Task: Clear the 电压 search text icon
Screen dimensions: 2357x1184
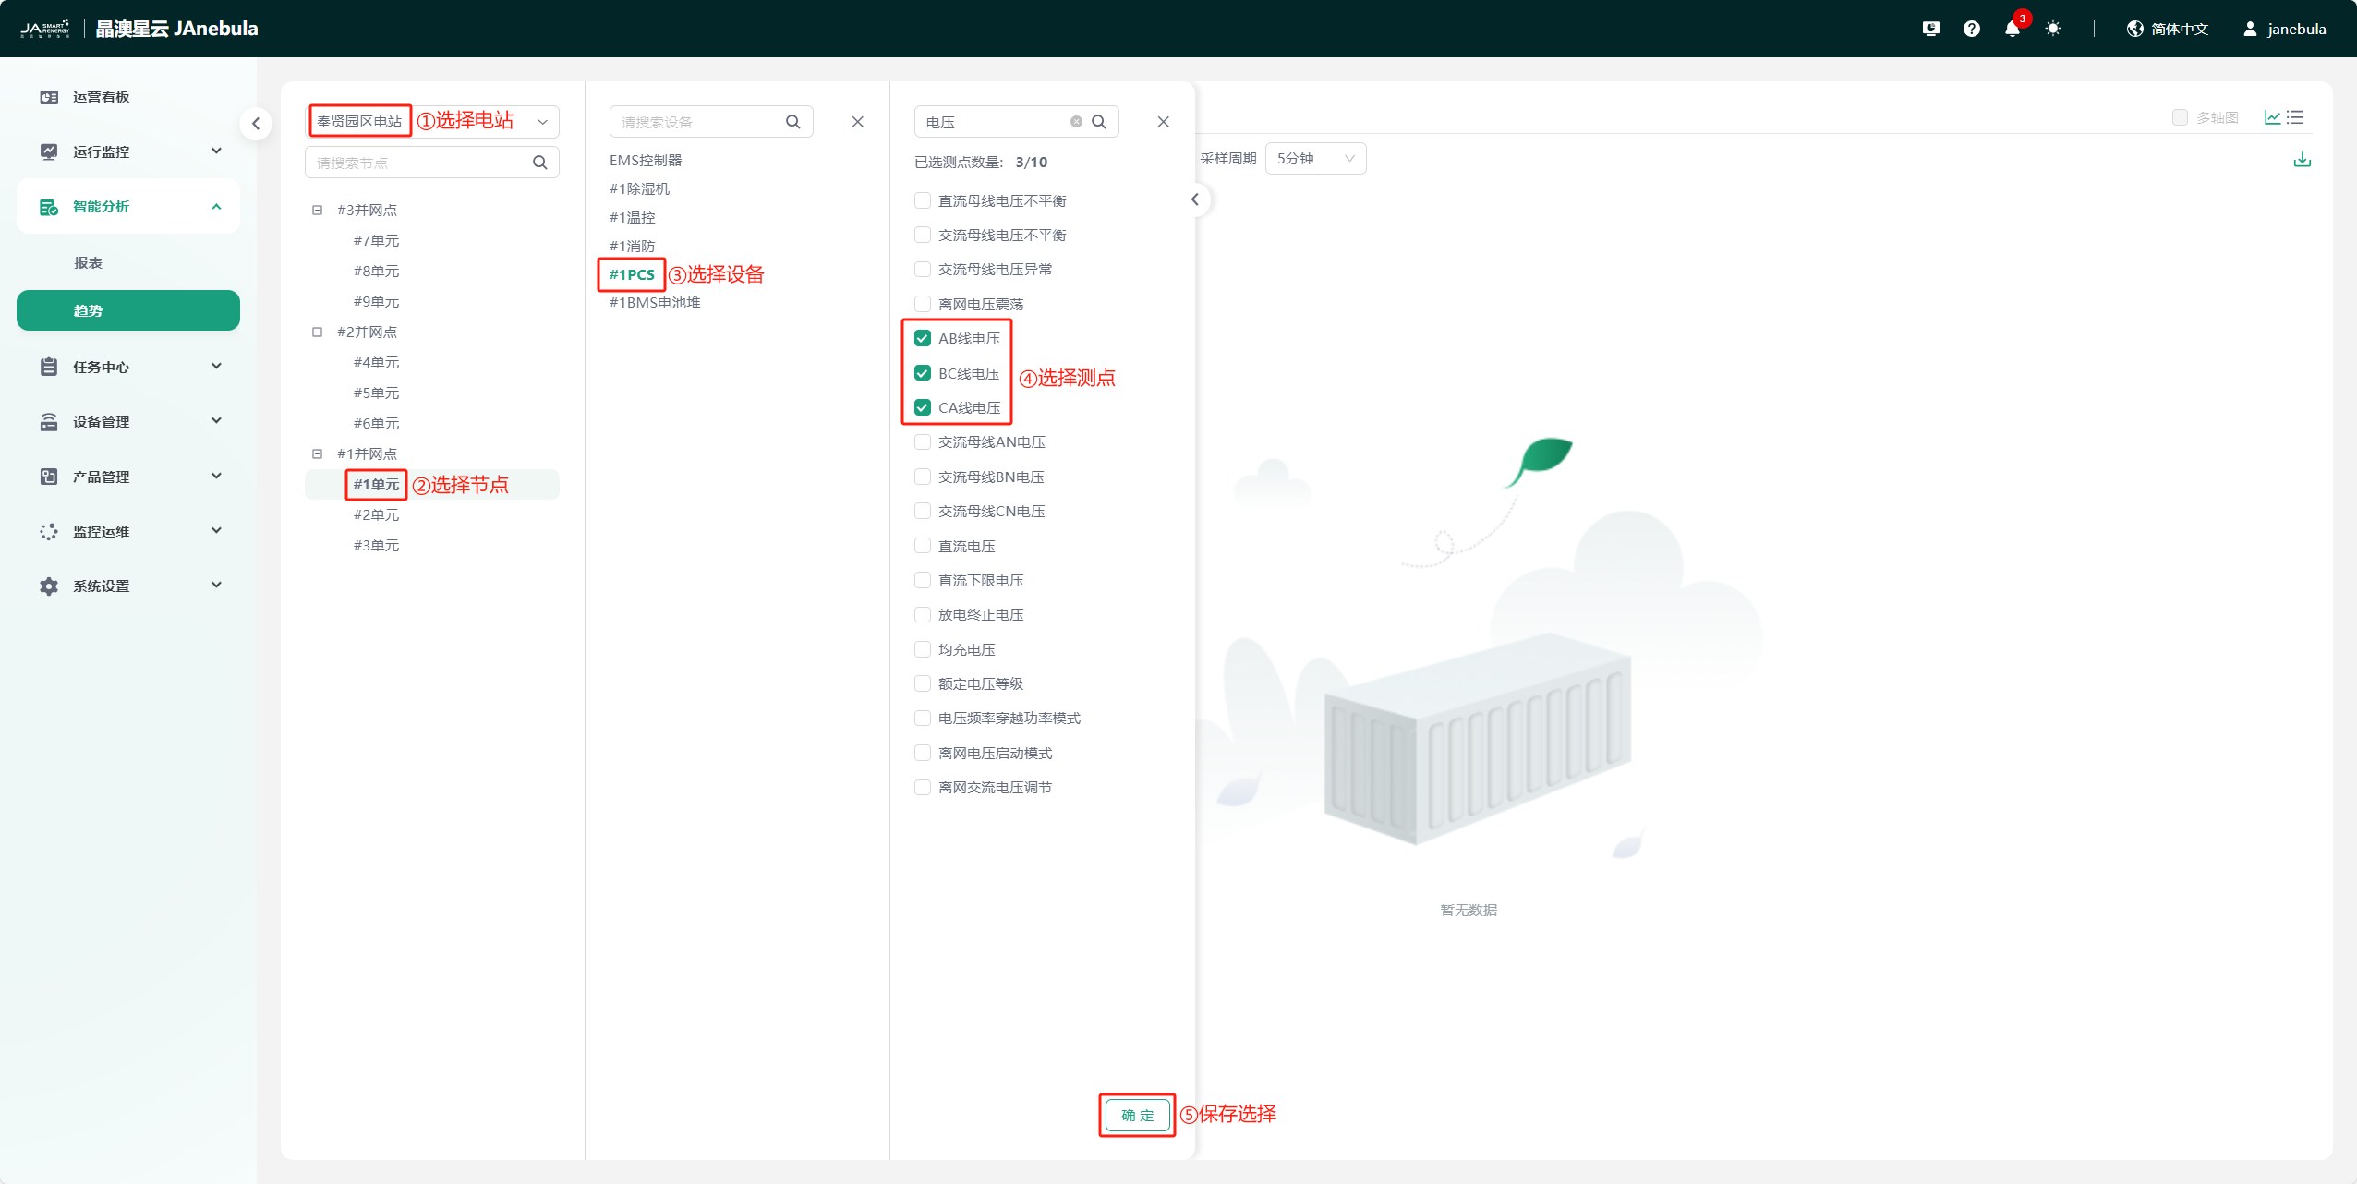Action: pyautogui.click(x=1076, y=122)
